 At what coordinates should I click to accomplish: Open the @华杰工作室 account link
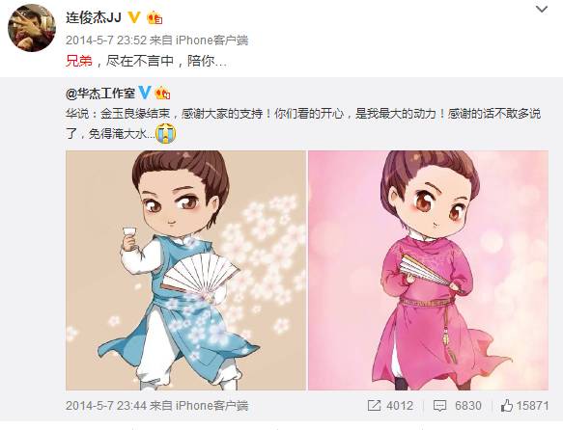point(100,94)
